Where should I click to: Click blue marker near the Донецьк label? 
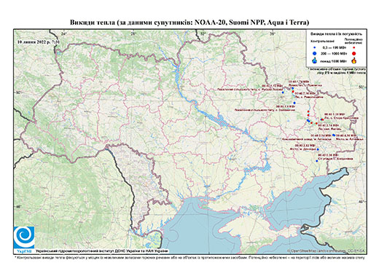click(318, 149)
